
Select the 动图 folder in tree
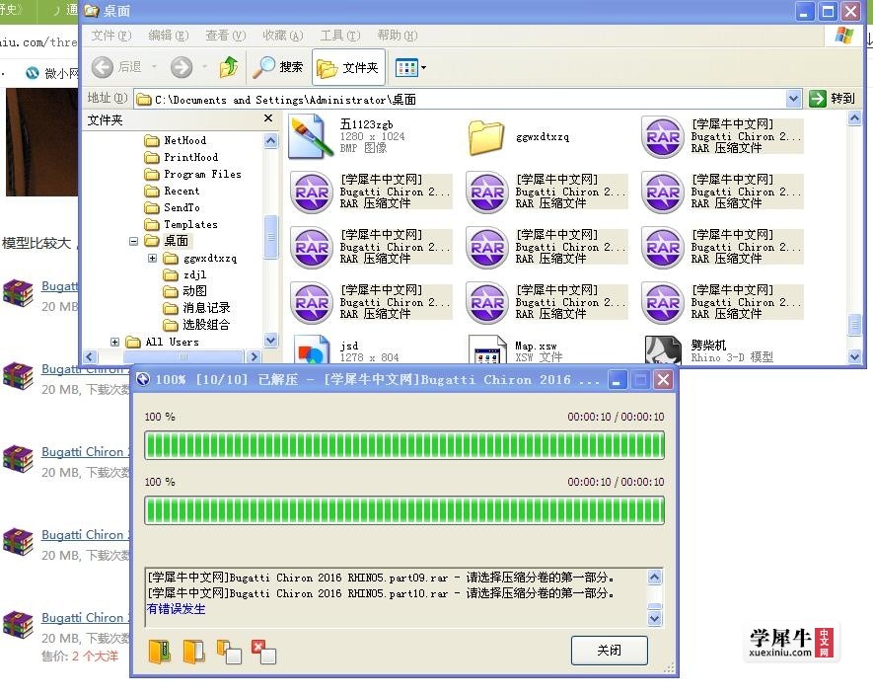[x=184, y=291]
